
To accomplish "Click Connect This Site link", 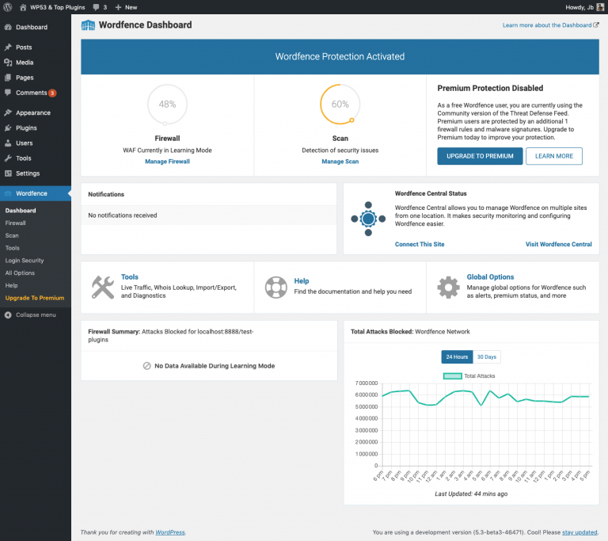I will click(x=420, y=244).
